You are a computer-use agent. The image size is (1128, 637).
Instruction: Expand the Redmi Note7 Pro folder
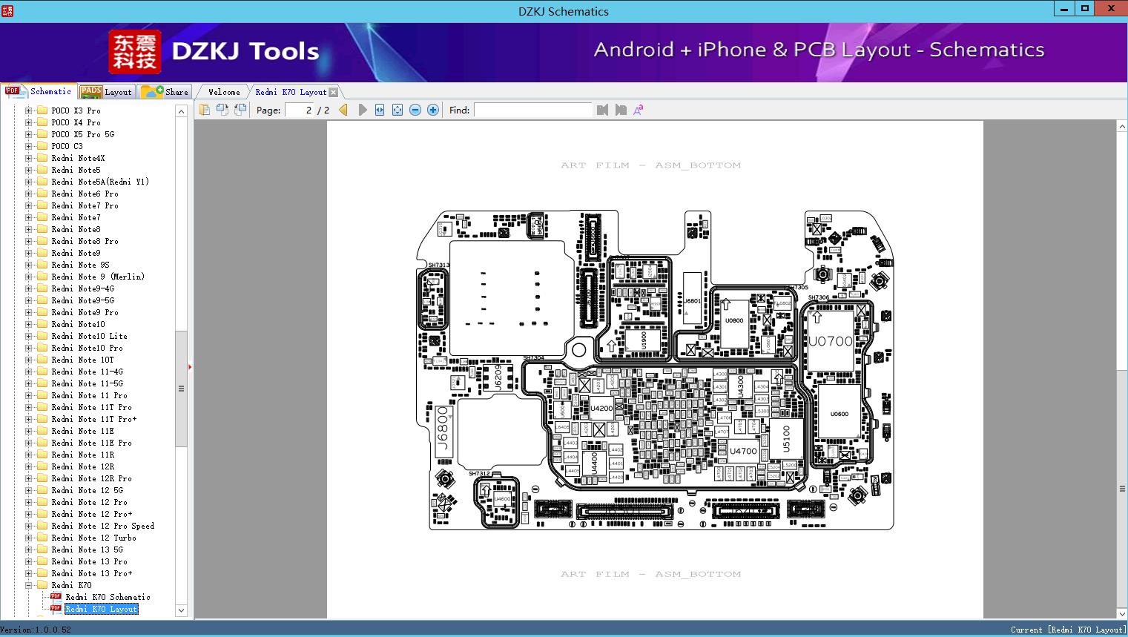click(x=28, y=205)
